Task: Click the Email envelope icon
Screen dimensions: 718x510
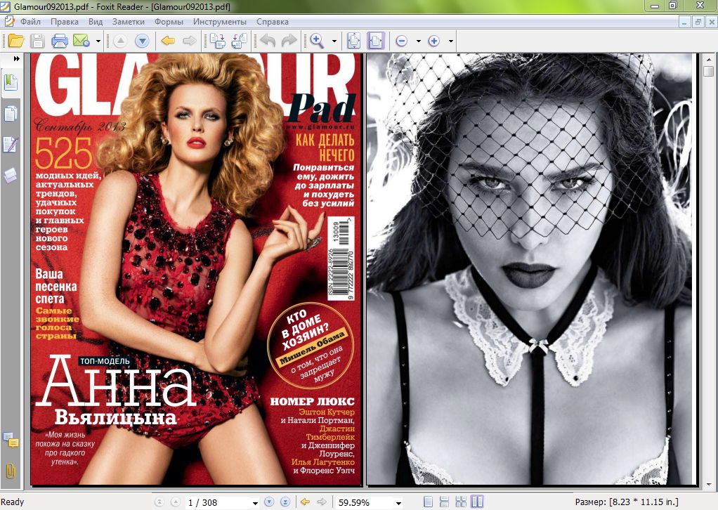Action: (x=81, y=41)
